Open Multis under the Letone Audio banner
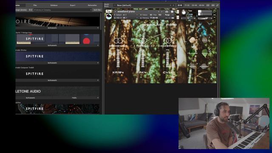Viewport: 272px width, 153px height. coord(74,98)
